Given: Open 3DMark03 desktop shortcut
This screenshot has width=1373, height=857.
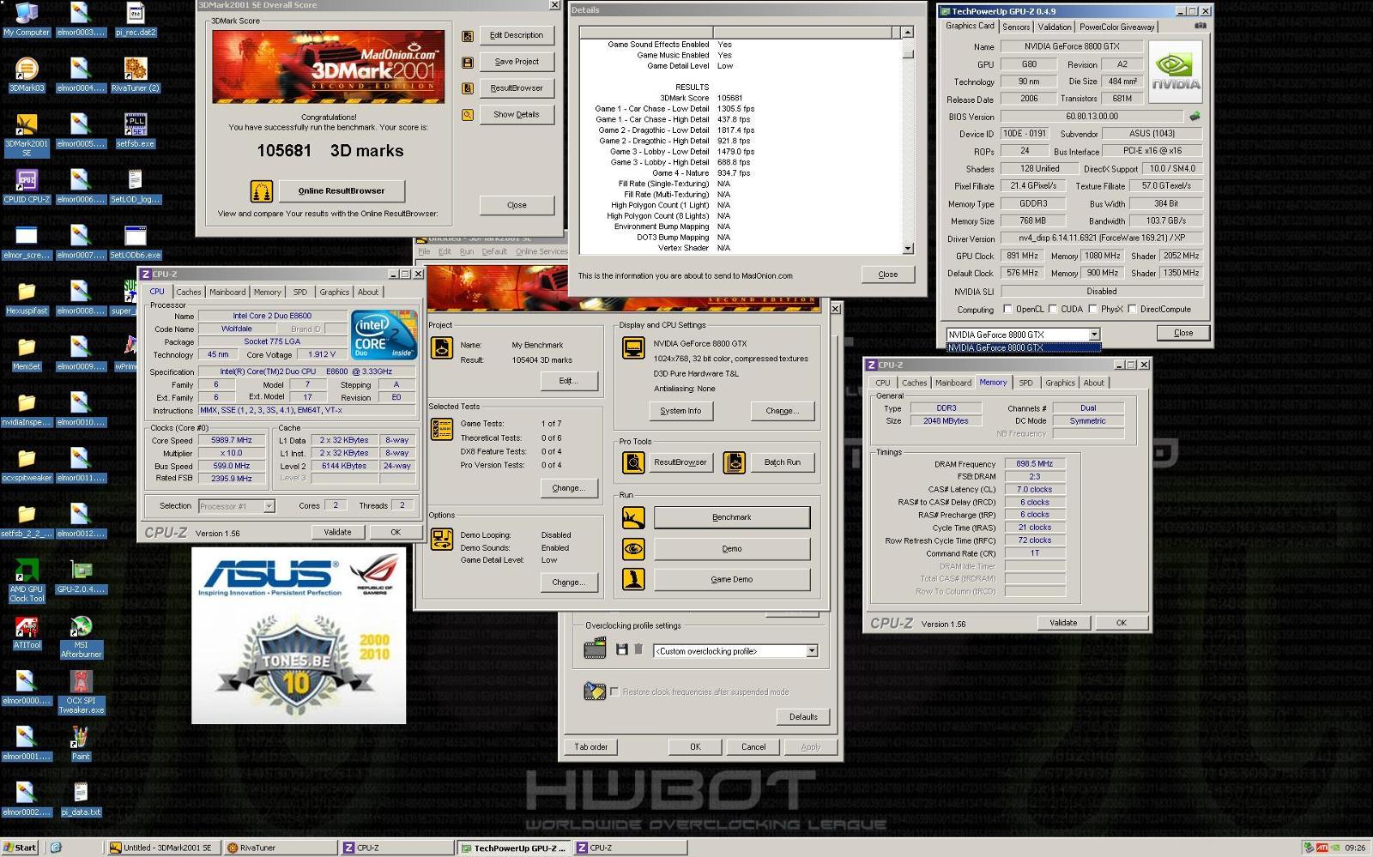Looking at the screenshot, I should click(26, 75).
